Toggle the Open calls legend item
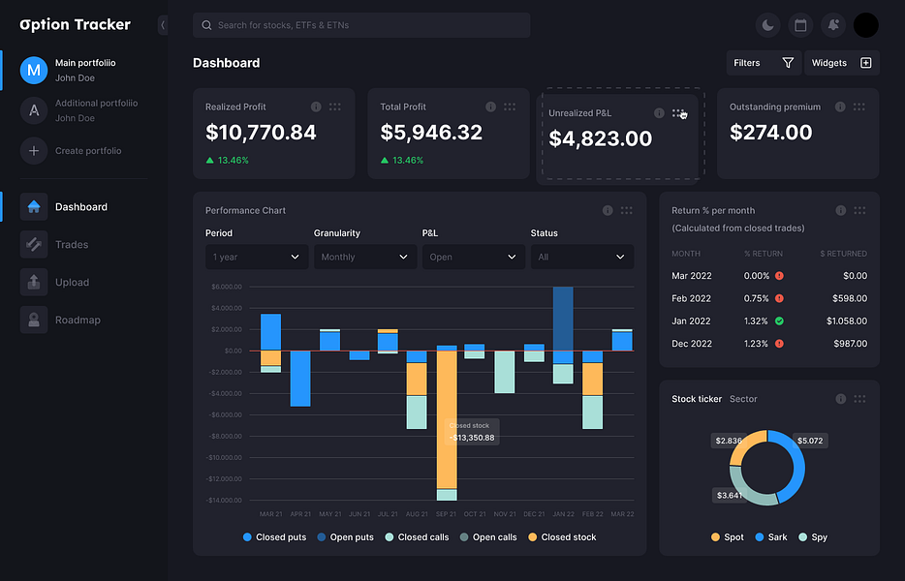 coord(488,536)
